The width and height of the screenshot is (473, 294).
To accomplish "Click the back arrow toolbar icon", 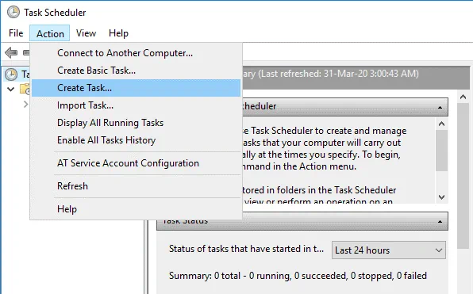I will click(x=11, y=53).
